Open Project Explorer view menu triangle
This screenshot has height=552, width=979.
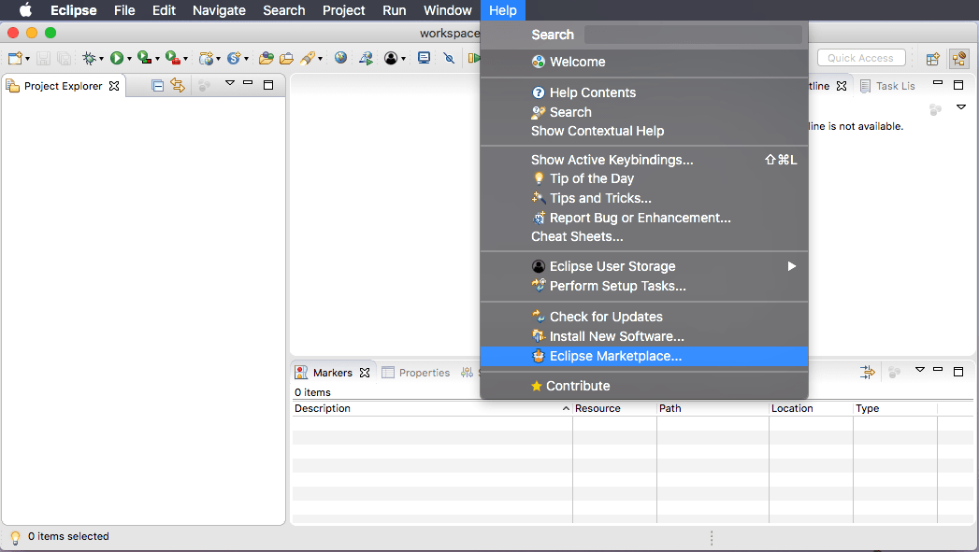229,84
